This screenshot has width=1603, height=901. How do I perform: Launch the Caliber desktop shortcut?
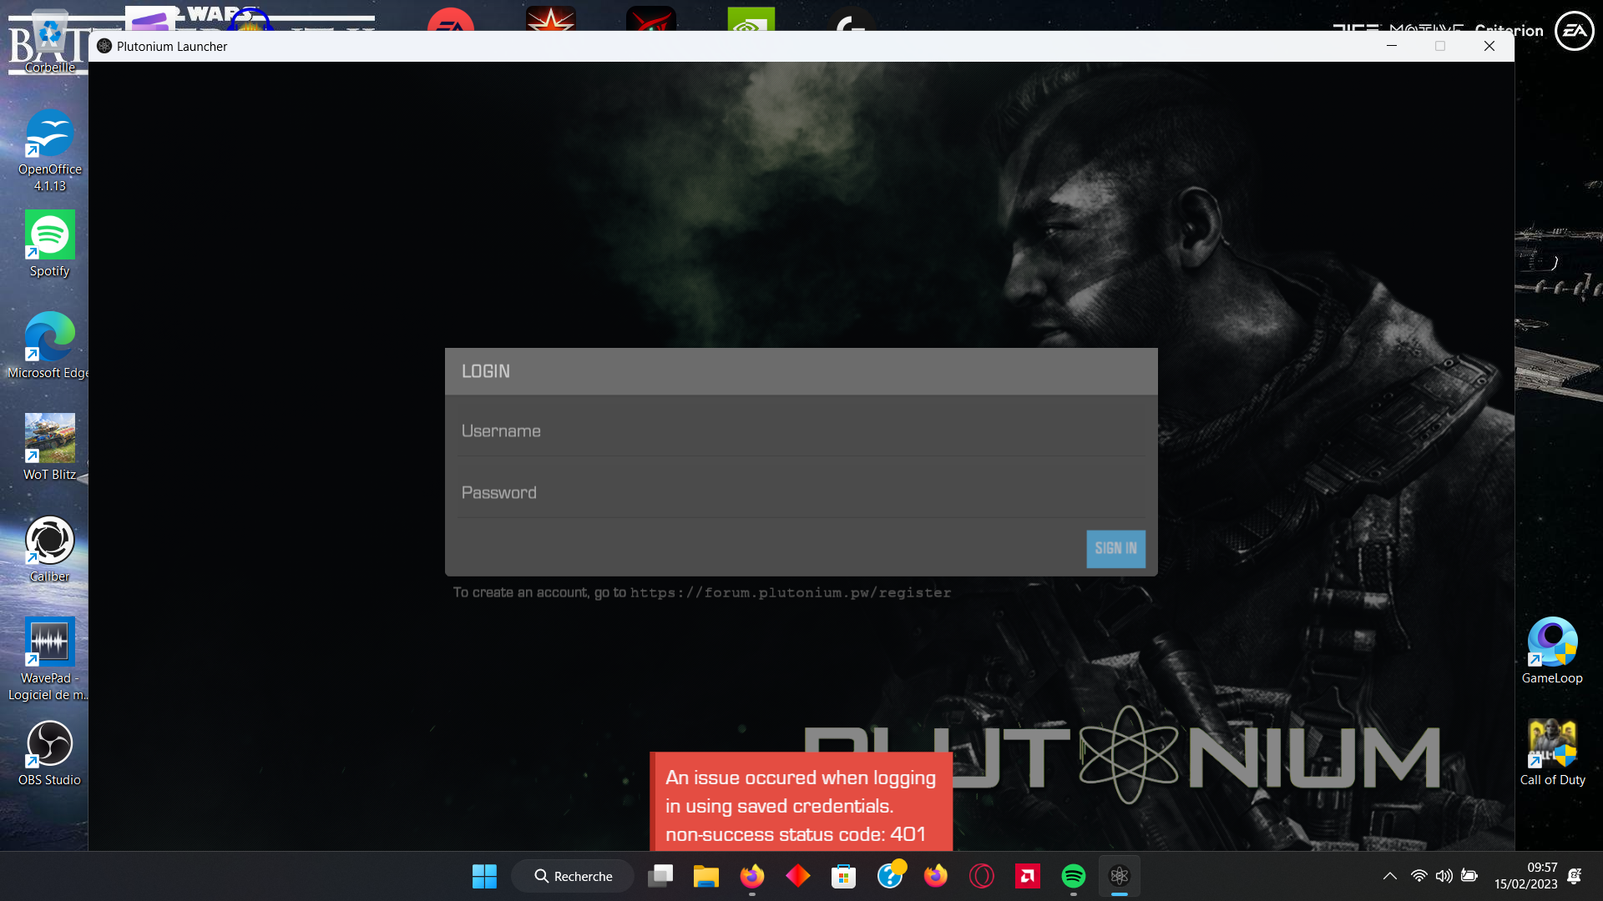click(x=49, y=549)
